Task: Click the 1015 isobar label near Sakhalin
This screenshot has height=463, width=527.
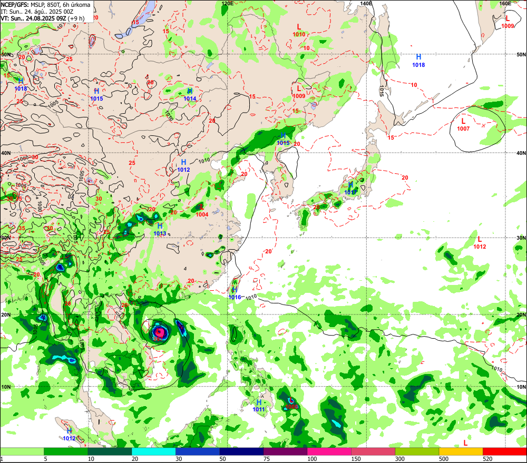Action: (x=382, y=91)
